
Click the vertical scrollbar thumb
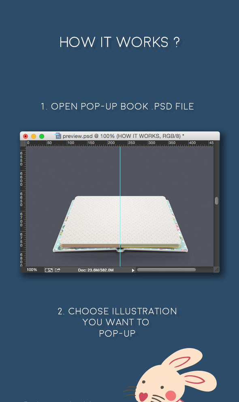(216, 201)
